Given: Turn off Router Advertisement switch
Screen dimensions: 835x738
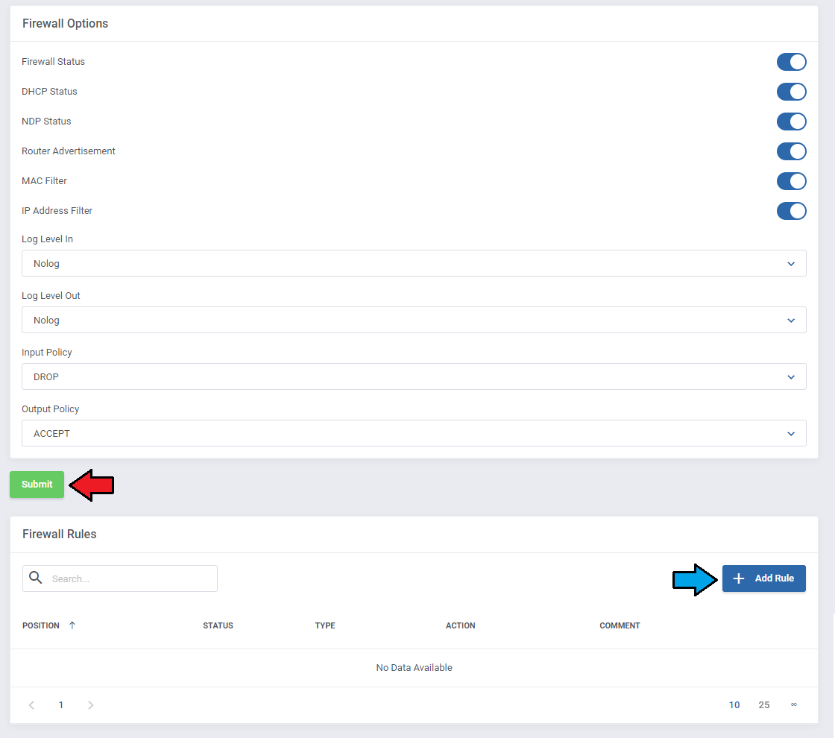Looking at the screenshot, I should [x=791, y=151].
